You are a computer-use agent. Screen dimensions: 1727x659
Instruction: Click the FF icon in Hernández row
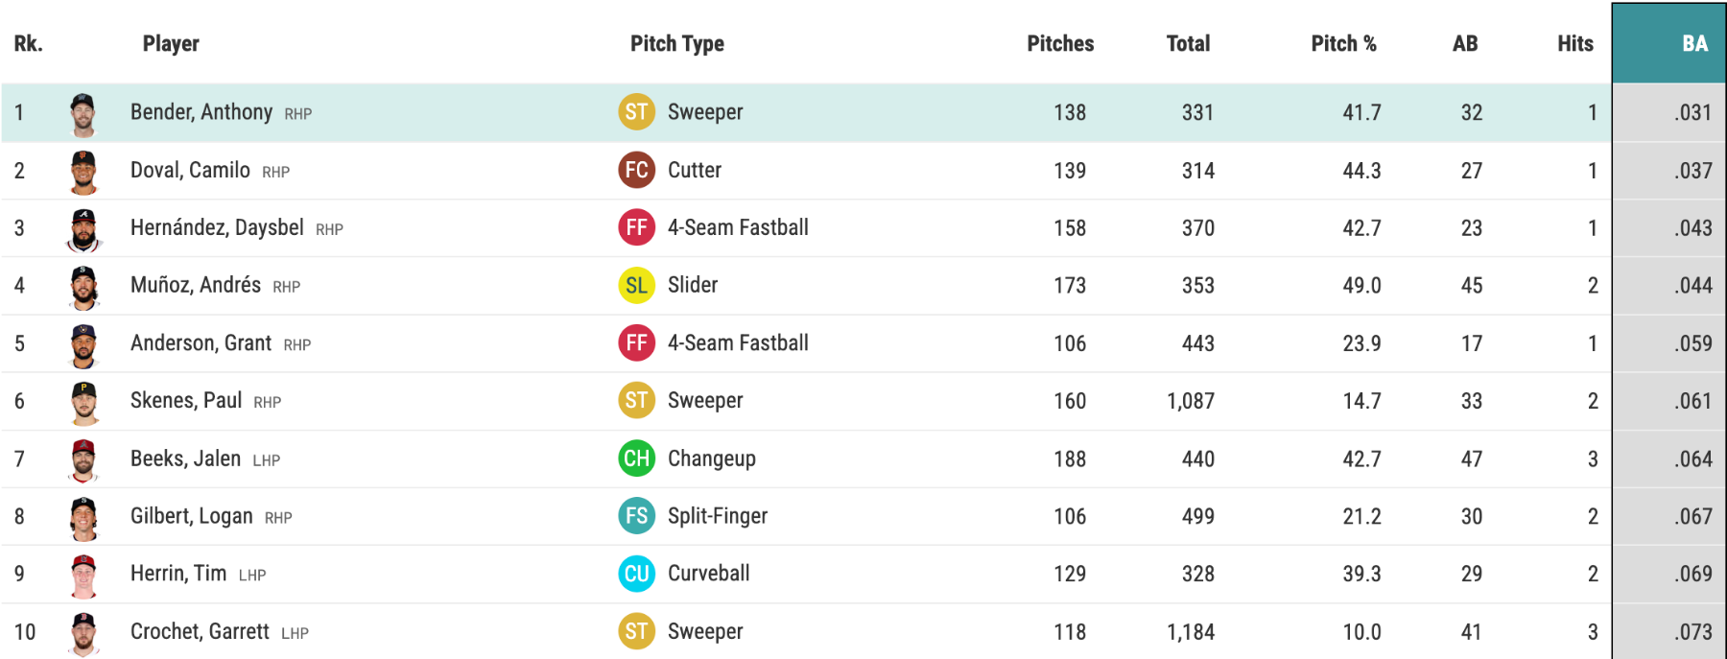pyautogui.click(x=636, y=227)
